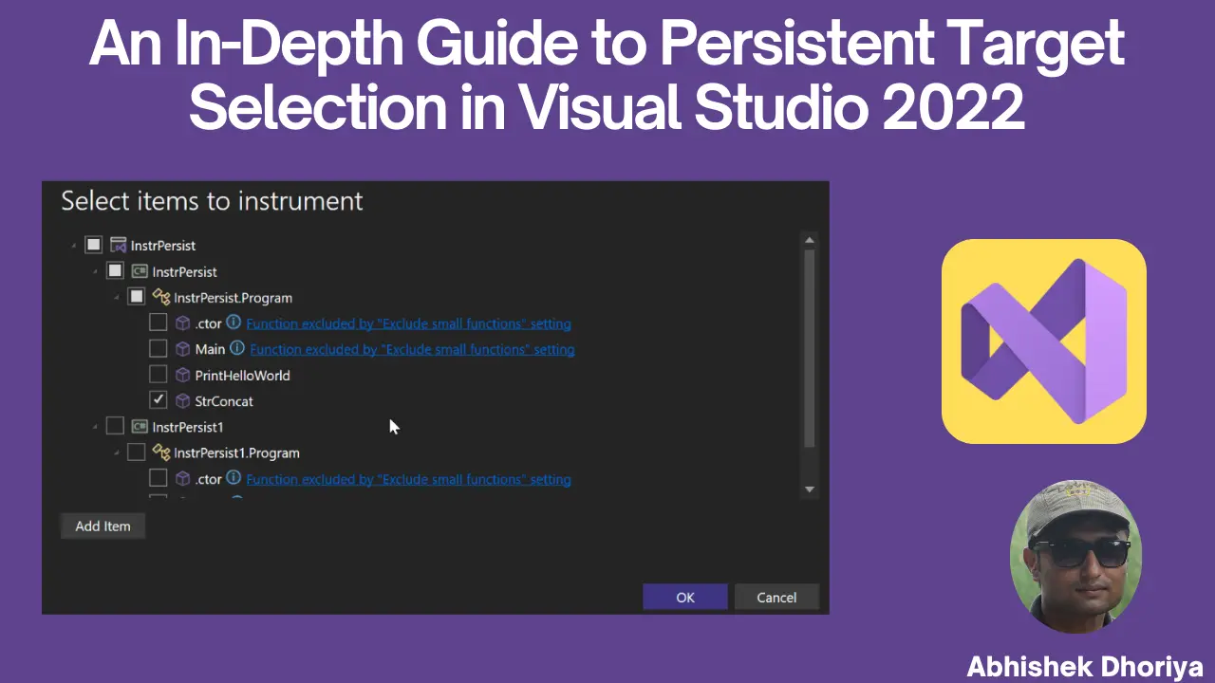Uncheck the StrConcat checkbox
Image resolution: width=1215 pixels, height=683 pixels.
tap(159, 400)
